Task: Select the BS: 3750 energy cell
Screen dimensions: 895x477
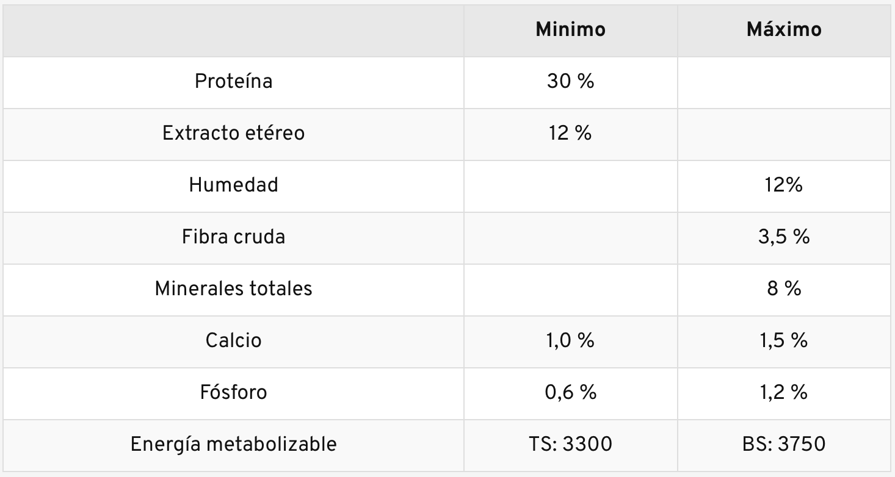Action: (x=784, y=444)
